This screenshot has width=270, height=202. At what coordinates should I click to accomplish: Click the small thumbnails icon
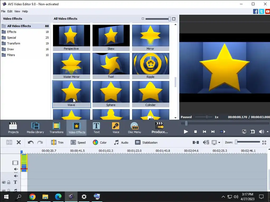click(143, 19)
